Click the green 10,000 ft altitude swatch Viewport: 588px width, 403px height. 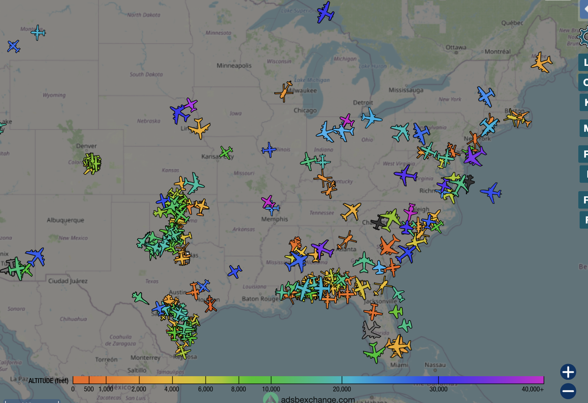[271, 380]
